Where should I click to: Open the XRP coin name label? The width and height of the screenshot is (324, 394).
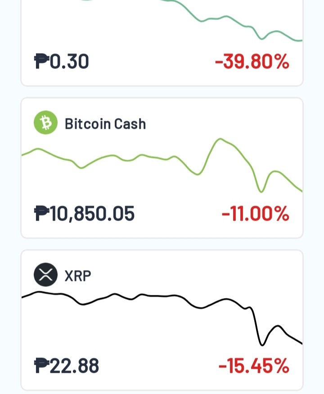78,276
